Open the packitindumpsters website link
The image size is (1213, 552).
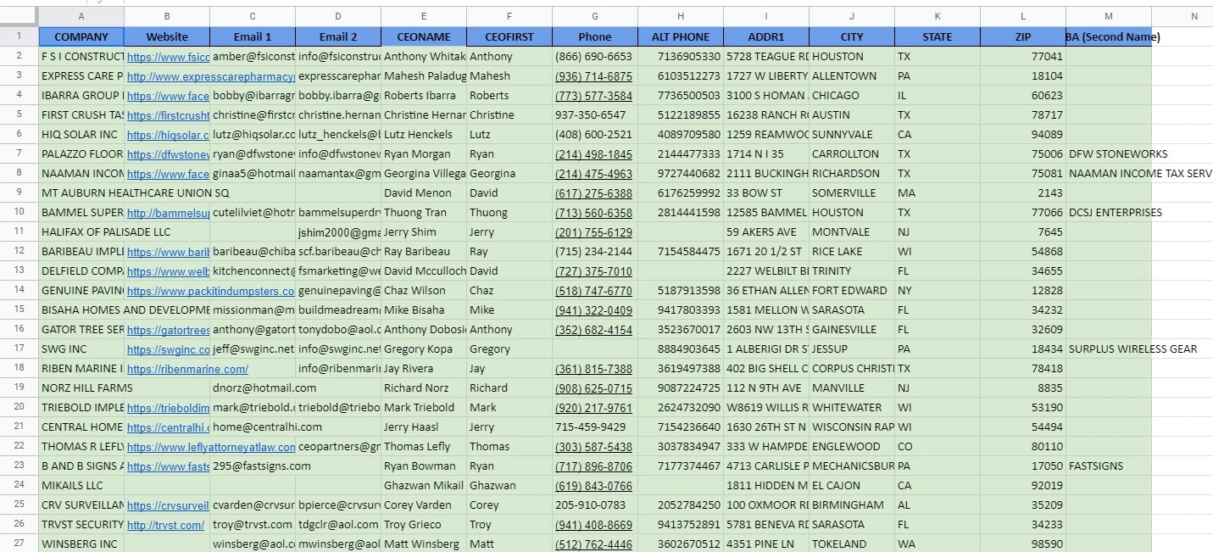pos(211,291)
